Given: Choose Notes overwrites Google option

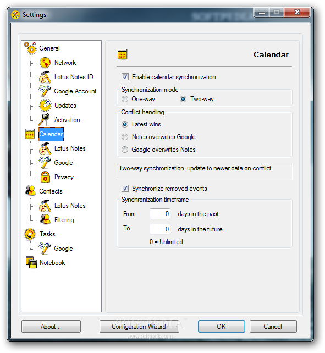Looking at the screenshot, I should click(x=125, y=137).
